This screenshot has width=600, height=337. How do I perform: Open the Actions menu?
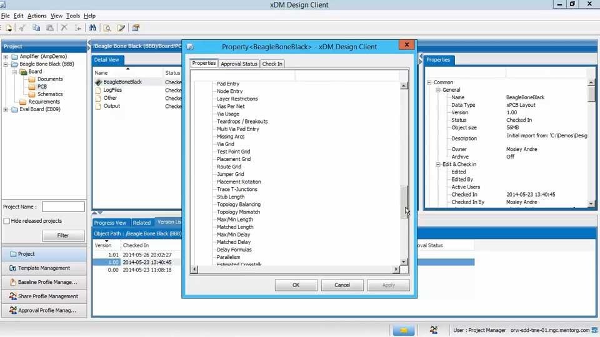[37, 16]
